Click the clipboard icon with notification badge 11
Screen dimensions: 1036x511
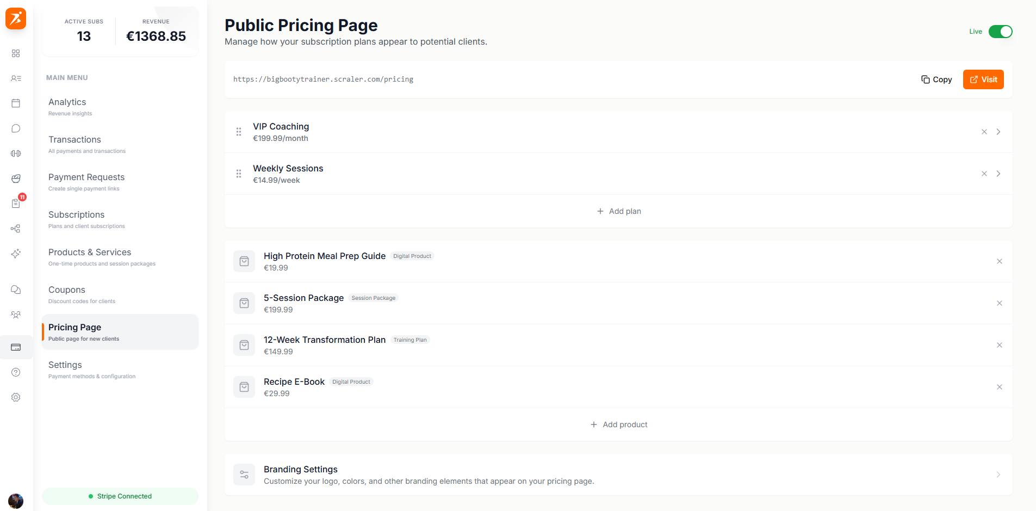[x=16, y=204]
